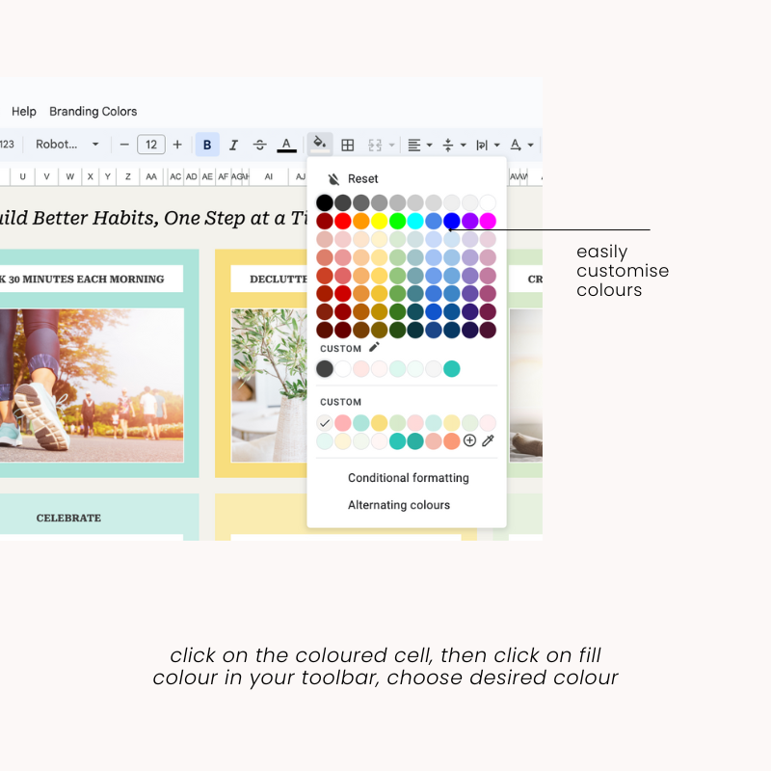Add a custom colour with the plus icon

[x=469, y=440]
